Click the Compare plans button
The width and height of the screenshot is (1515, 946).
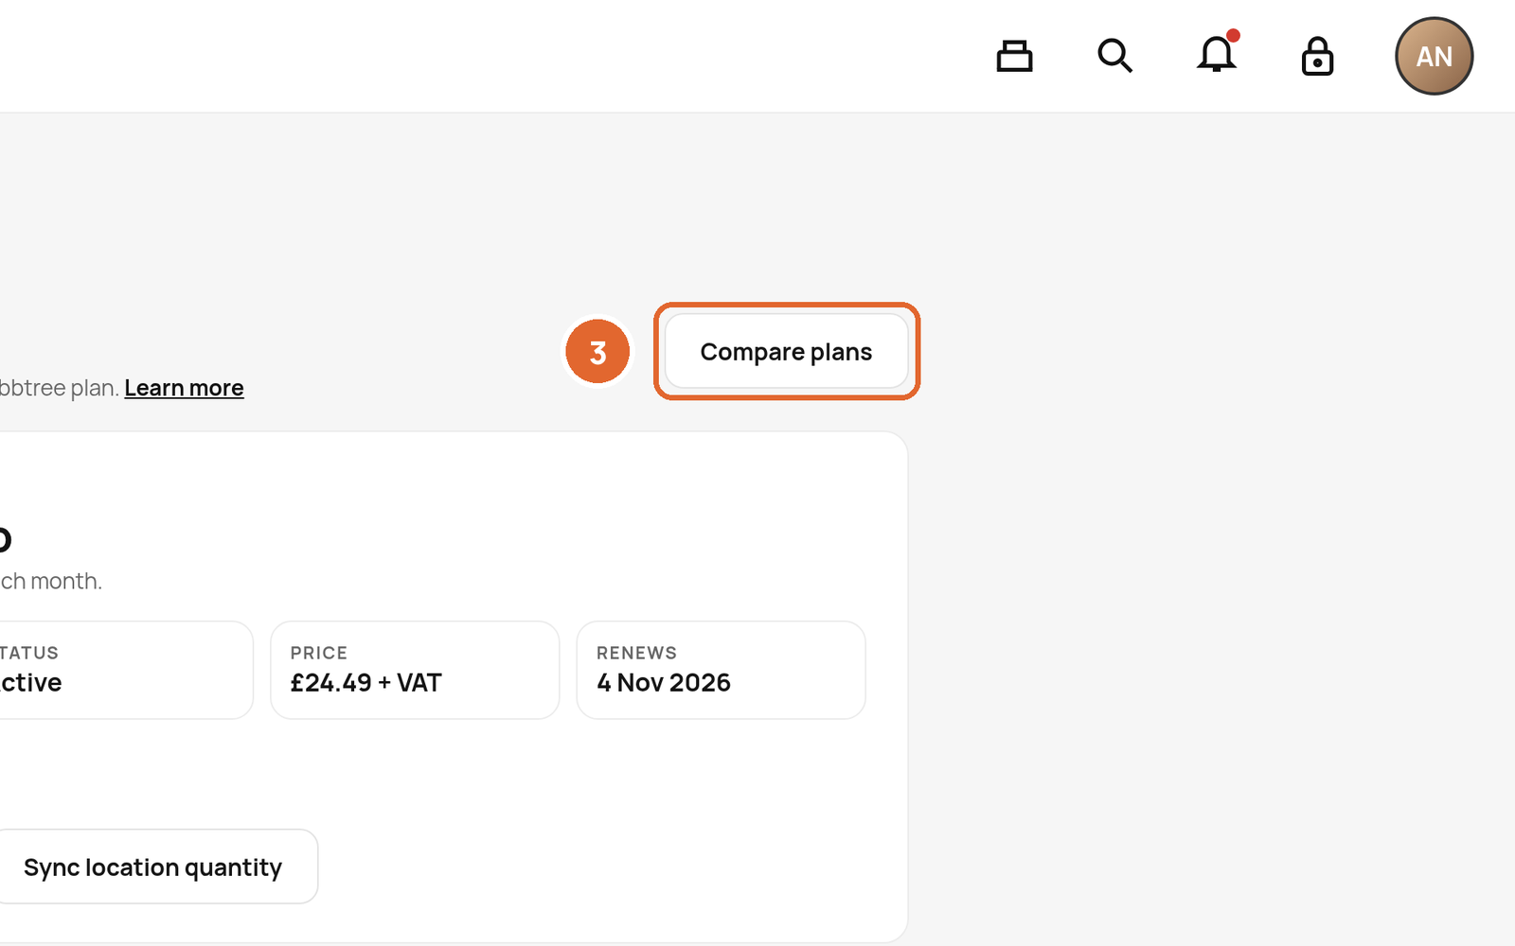pyautogui.click(x=787, y=352)
